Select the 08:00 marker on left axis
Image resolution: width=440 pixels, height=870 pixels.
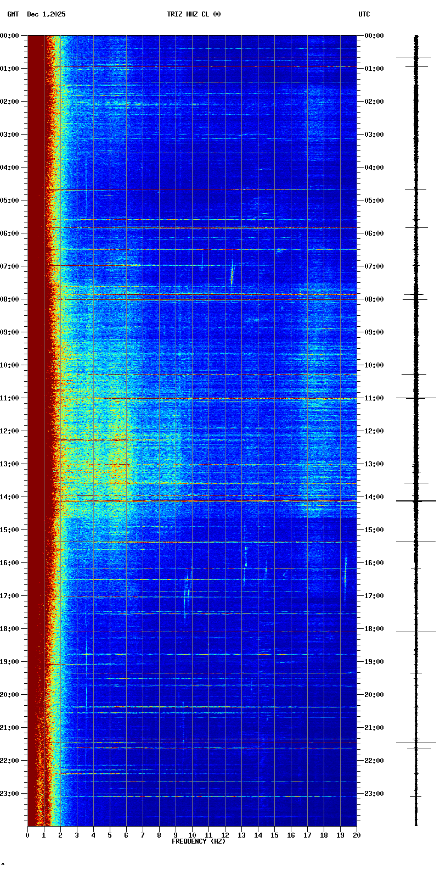tap(10, 299)
